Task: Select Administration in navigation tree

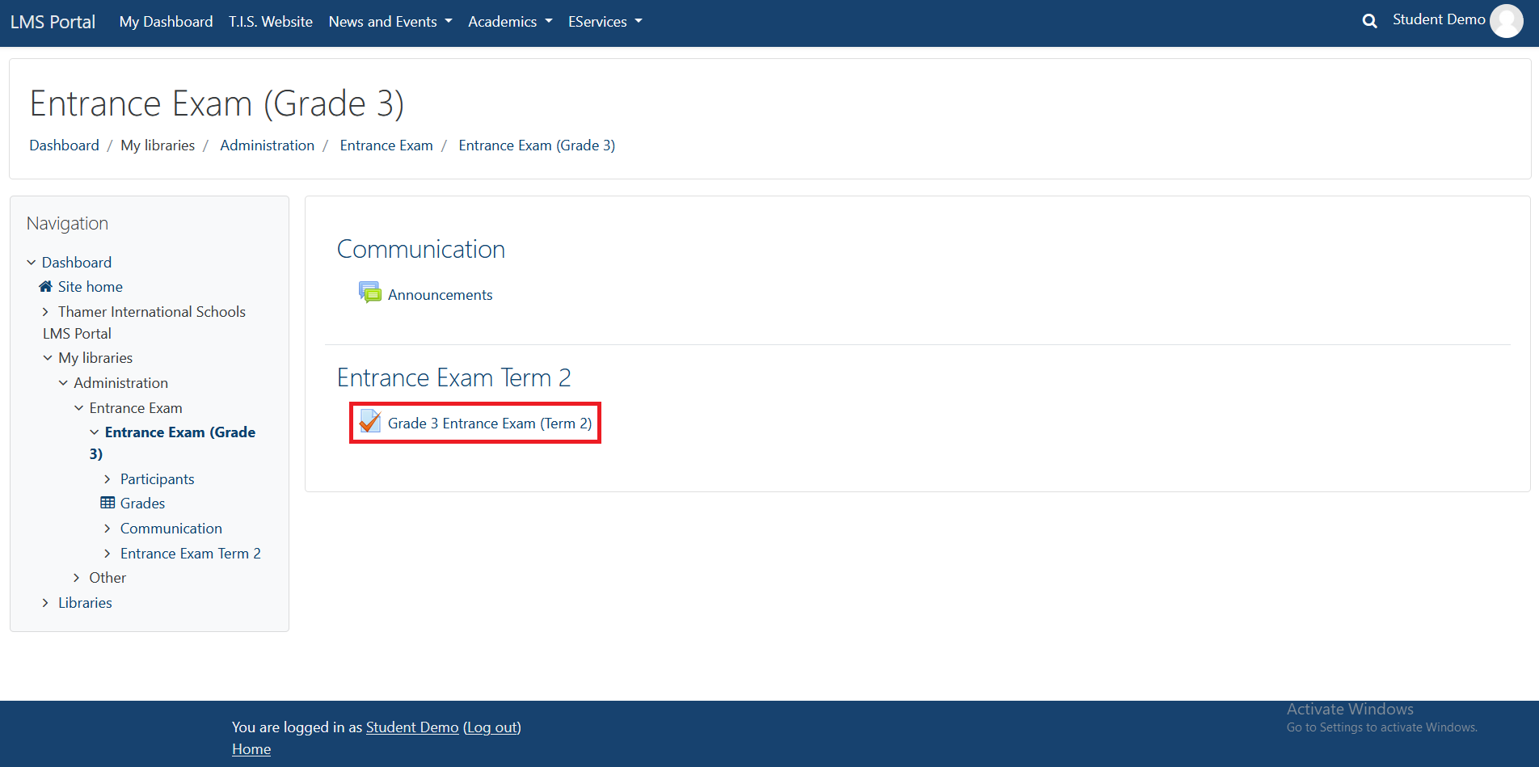Action: click(121, 383)
